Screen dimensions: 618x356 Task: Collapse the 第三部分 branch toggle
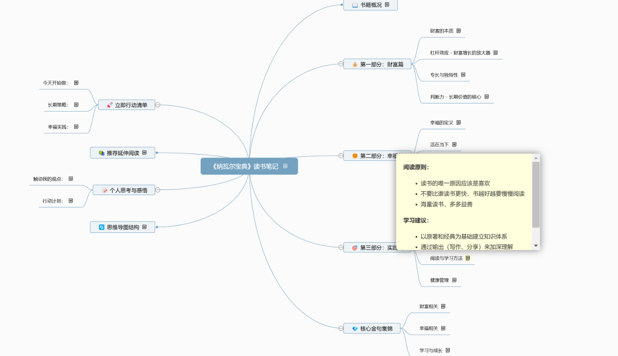(340, 247)
